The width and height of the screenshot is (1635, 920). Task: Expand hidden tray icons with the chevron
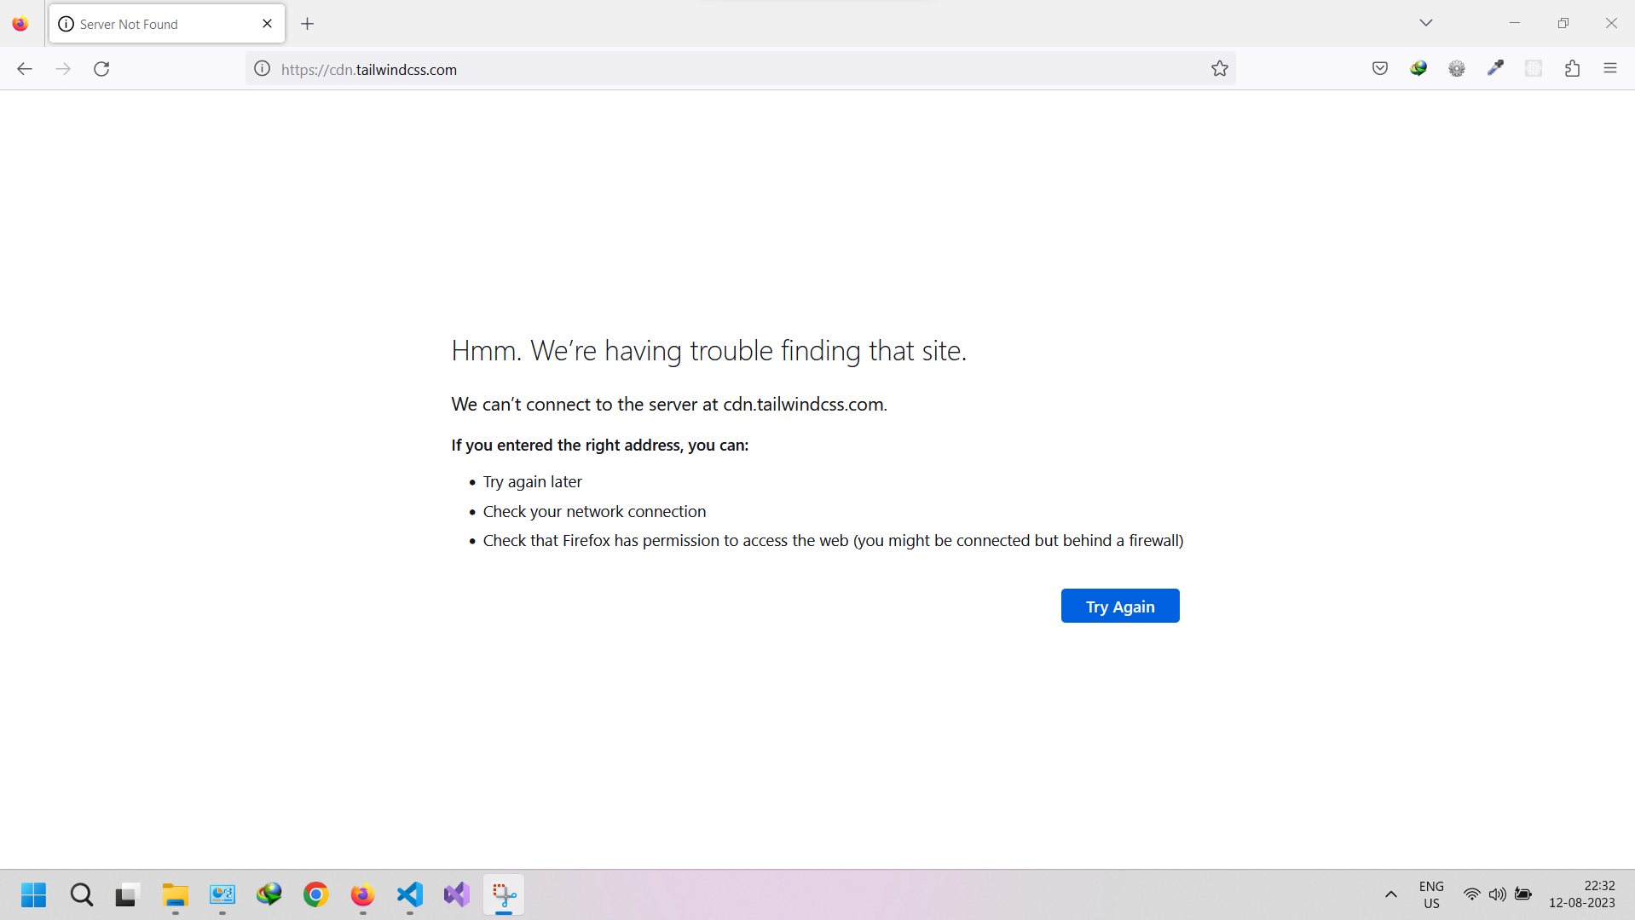point(1390,894)
